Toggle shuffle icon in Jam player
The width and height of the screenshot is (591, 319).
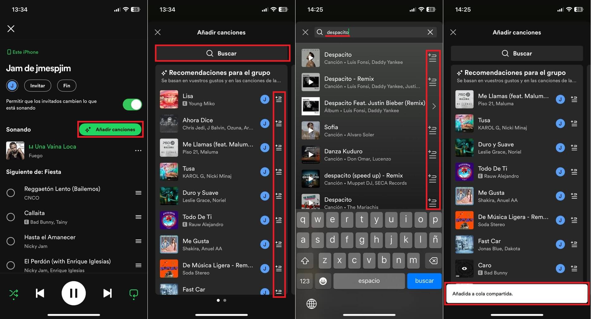[14, 293]
